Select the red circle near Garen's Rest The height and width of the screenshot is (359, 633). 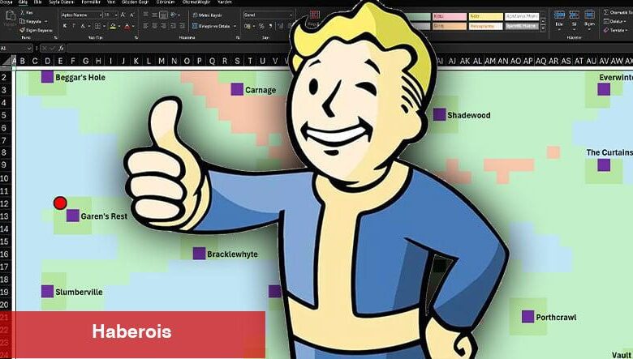(x=60, y=203)
